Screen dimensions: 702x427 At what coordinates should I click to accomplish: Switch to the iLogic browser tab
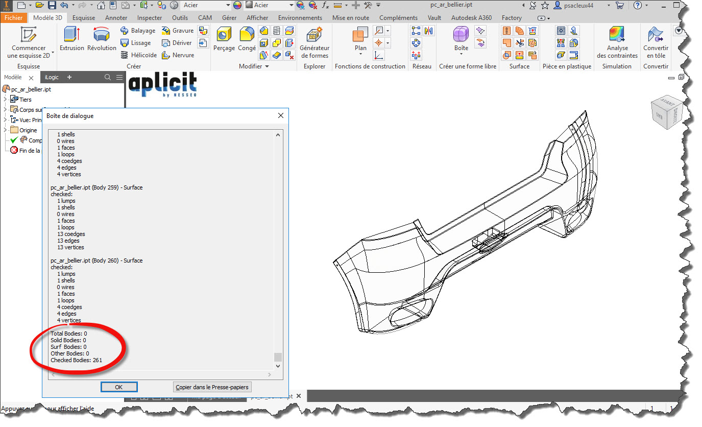point(52,77)
